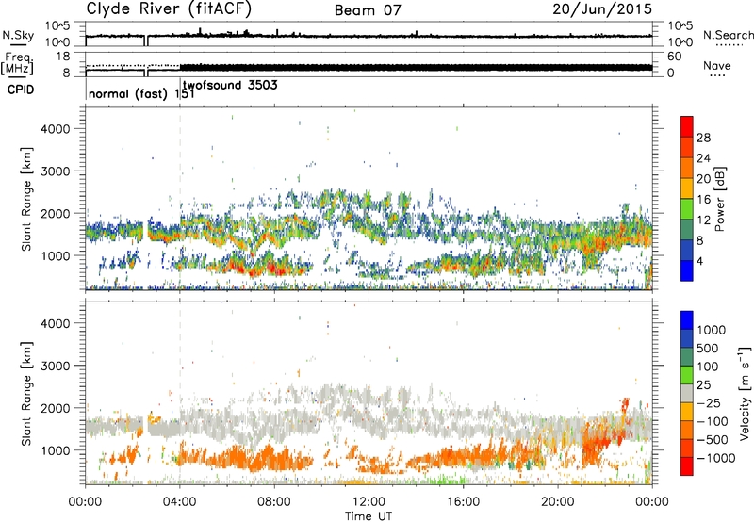Click the gray segment of Velocity colorbar

tap(687, 394)
